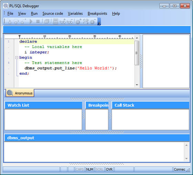Click the dbms_output scroll down arrow
This screenshot has height=175, width=193.
[x=186, y=159]
